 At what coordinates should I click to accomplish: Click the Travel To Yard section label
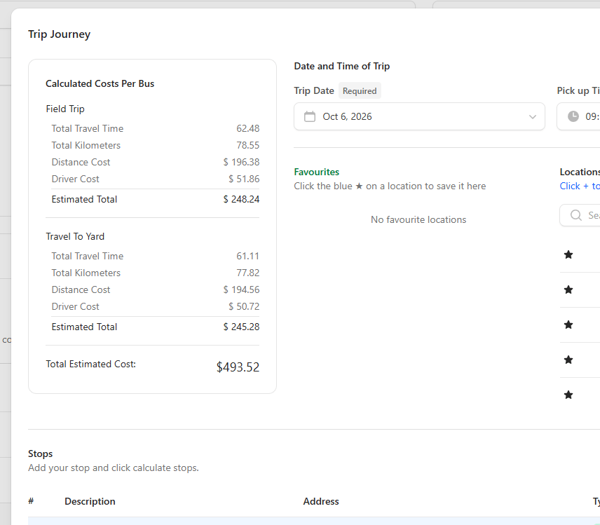point(75,236)
